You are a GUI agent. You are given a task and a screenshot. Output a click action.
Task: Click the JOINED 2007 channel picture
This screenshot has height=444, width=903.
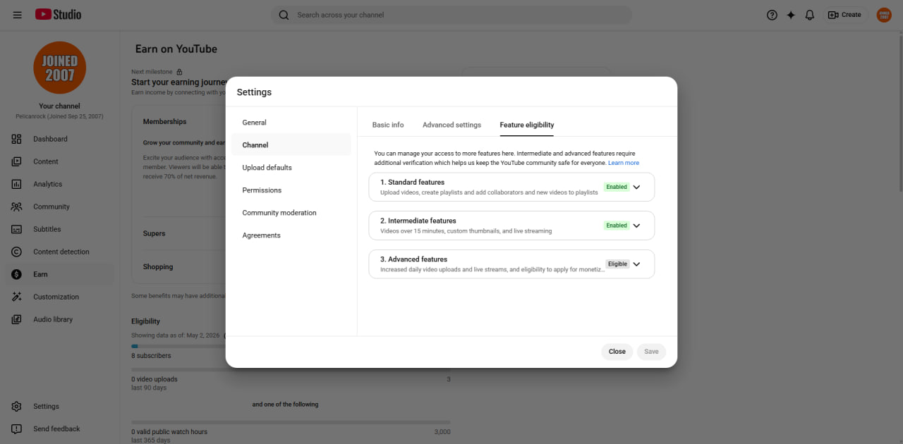tap(59, 68)
